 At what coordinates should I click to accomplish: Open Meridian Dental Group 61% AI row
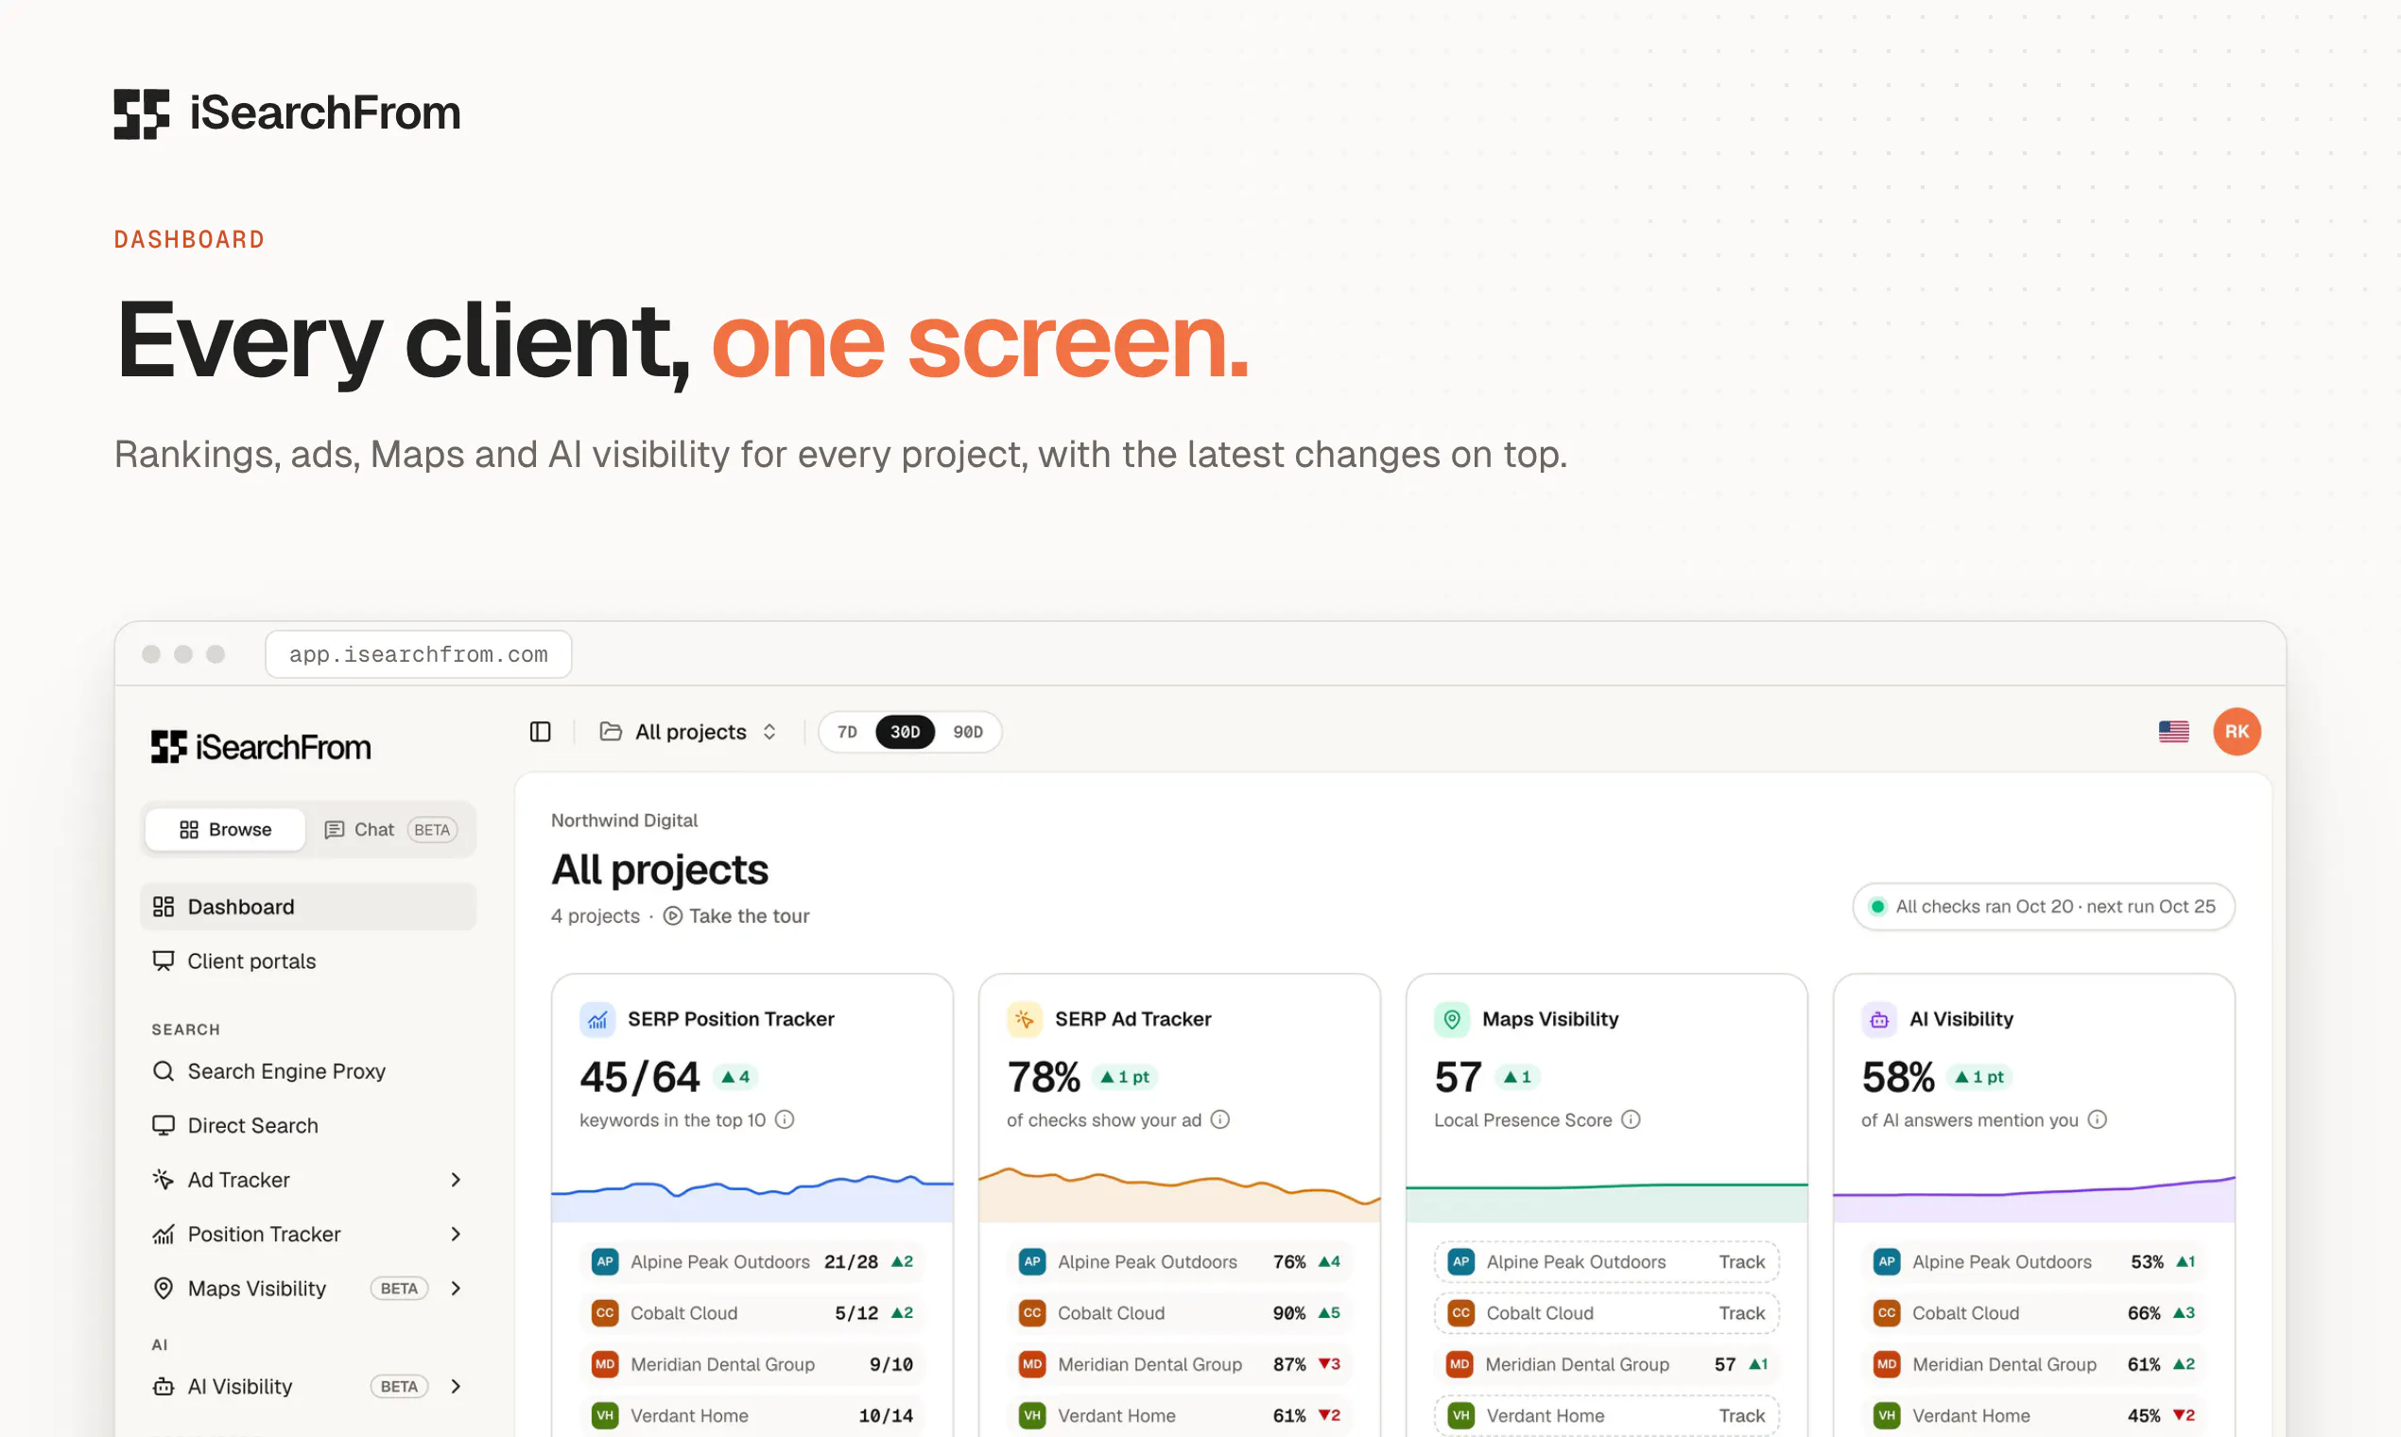[x=2034, y=1365]
